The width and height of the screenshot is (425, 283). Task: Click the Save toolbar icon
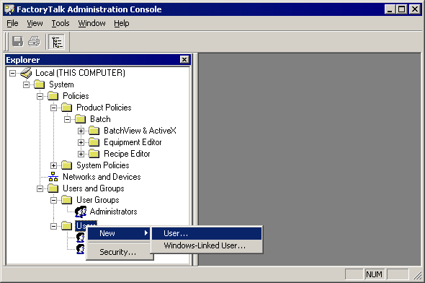tap(17, 42)
